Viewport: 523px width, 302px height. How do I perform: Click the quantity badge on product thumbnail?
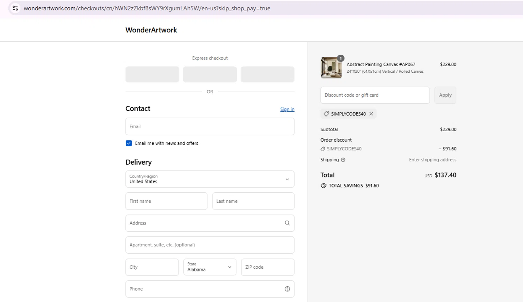[341, 58]
